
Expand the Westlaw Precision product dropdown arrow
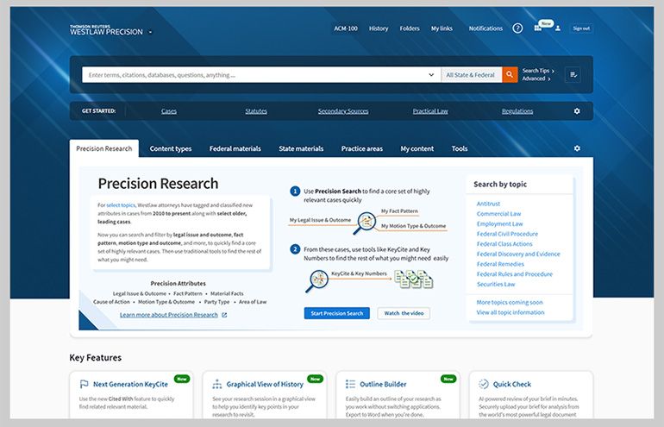click(150, 32)
